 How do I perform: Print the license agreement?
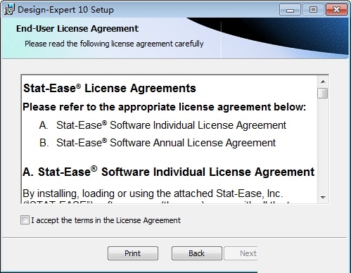[x=133, y=253]
